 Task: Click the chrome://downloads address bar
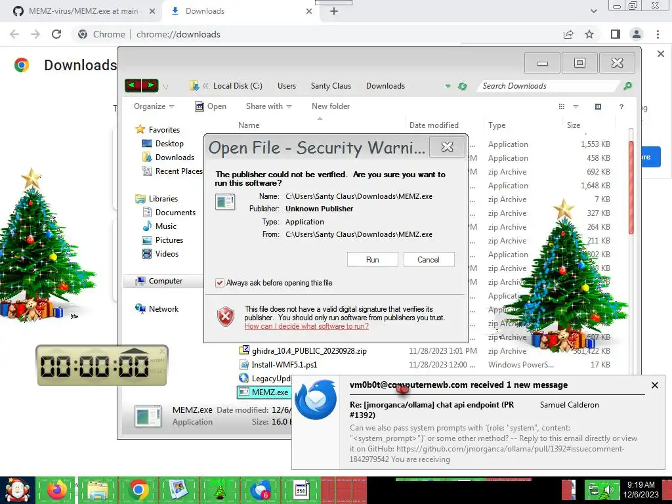coord(178,34)
